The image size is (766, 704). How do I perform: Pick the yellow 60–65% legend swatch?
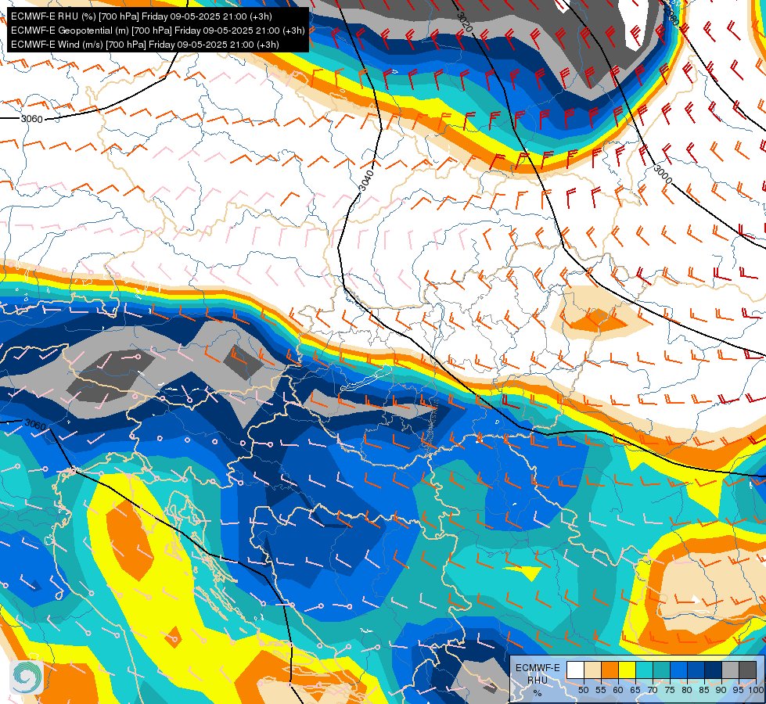pyautogui.click(x=628, y=670)
